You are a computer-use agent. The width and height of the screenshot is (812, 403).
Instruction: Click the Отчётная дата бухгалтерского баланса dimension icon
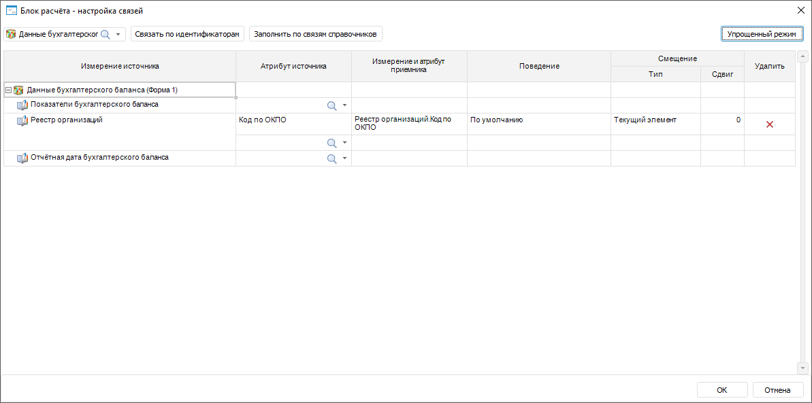pos(22,158)
